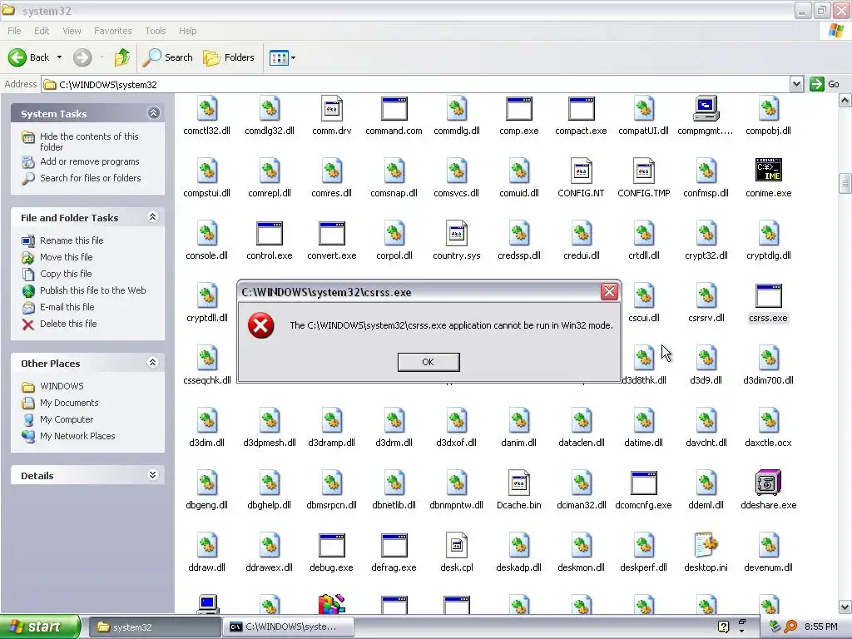Collapse the System Tasks panel
The height and width of the screenshot is (639, 852).
pos(153,113)
